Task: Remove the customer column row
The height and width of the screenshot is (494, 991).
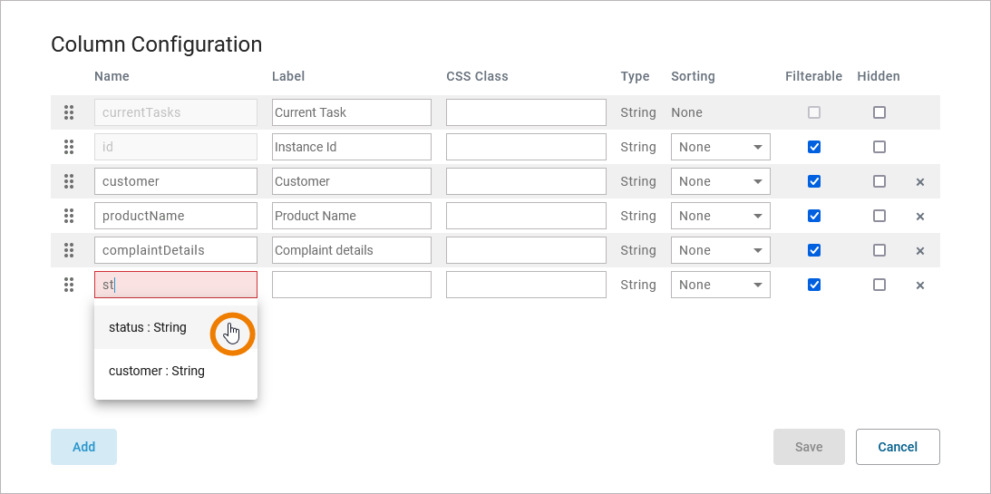Action: (x=919, y=182)
